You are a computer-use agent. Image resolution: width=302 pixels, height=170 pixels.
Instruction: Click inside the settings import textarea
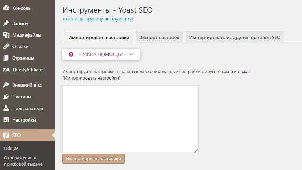(131, 119)
